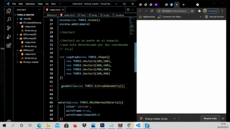
Task: Open the Edit menu
Action: [20, 4]
